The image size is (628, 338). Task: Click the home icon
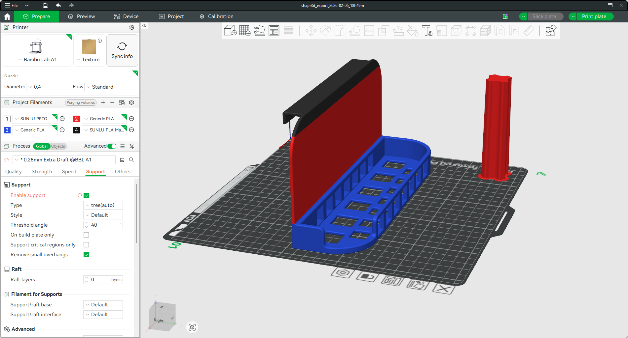coord(7,16)
